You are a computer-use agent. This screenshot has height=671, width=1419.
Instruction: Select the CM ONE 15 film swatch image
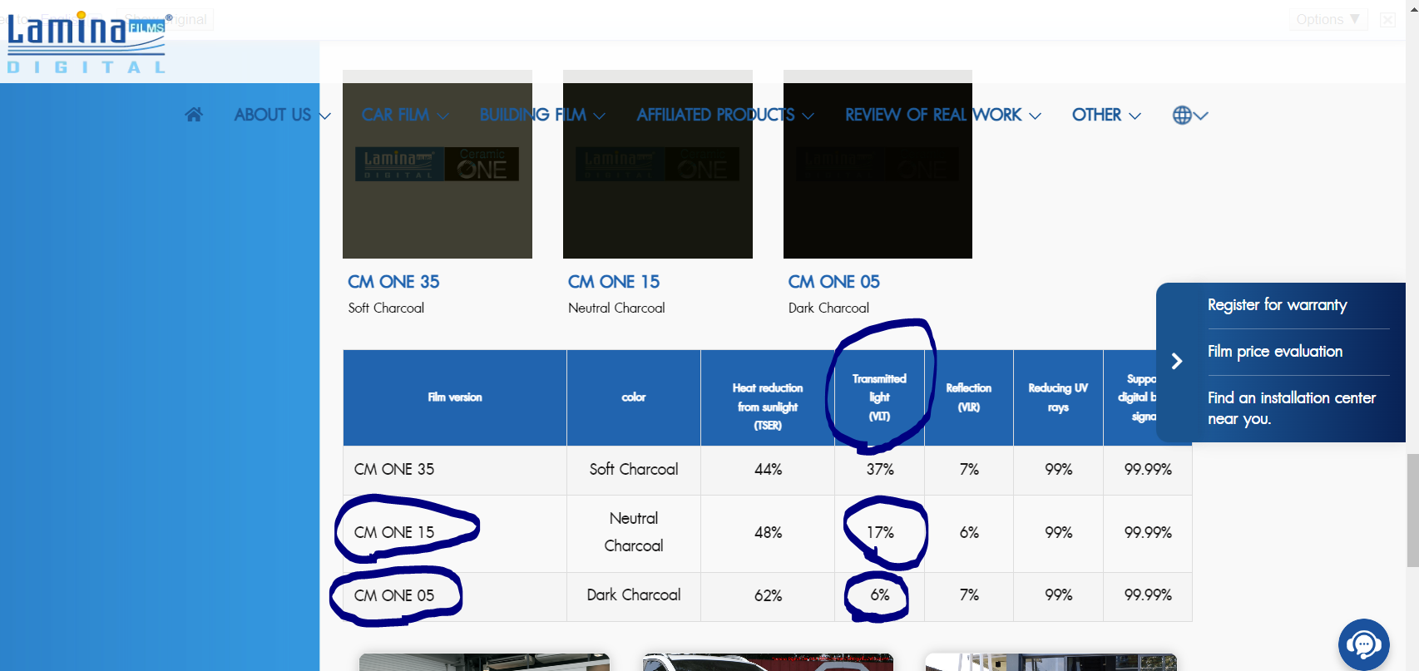pyautogui.click(x=658, y=165)
